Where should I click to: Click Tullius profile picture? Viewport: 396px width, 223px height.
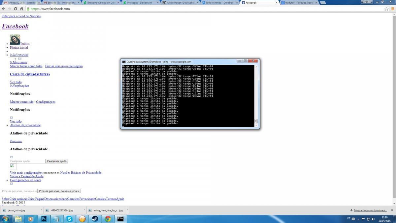click(15, 40)
